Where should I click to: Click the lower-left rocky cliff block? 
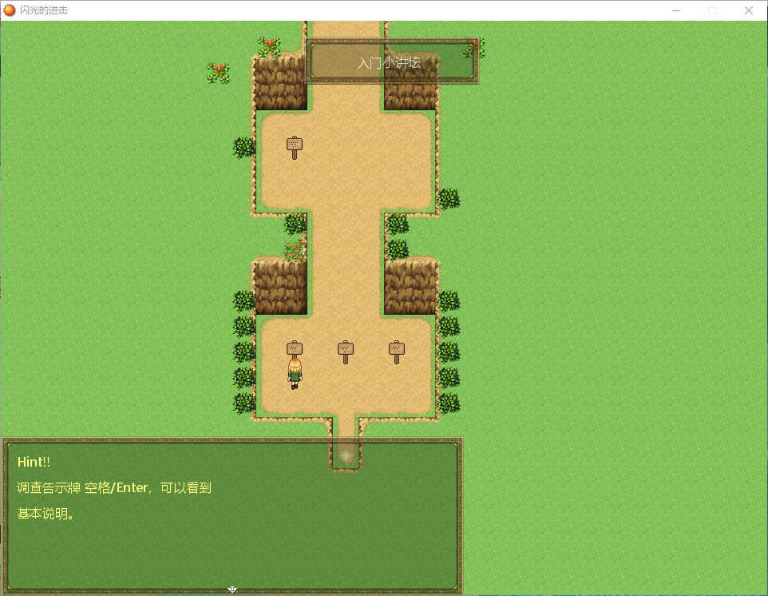tap(280, 288)
